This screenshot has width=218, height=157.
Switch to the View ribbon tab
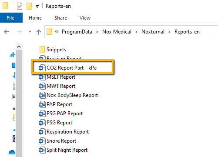click(85, 18)
